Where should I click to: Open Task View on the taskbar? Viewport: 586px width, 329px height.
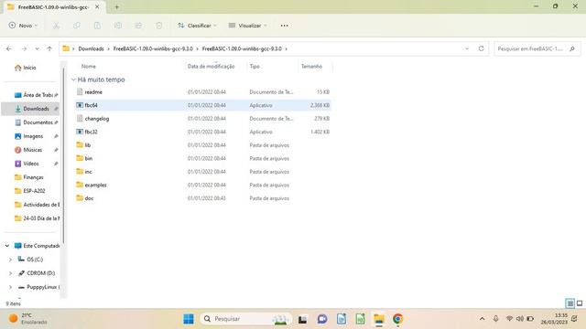click(302, 319)
